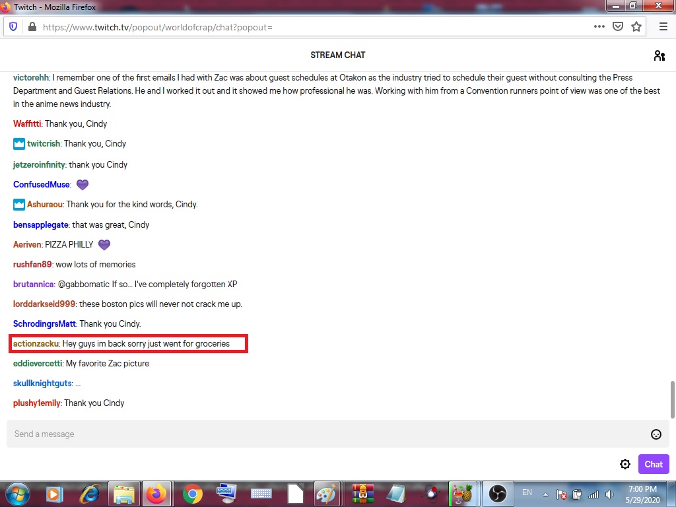Click the computer monitor taskbar icon

coord(227,494)
